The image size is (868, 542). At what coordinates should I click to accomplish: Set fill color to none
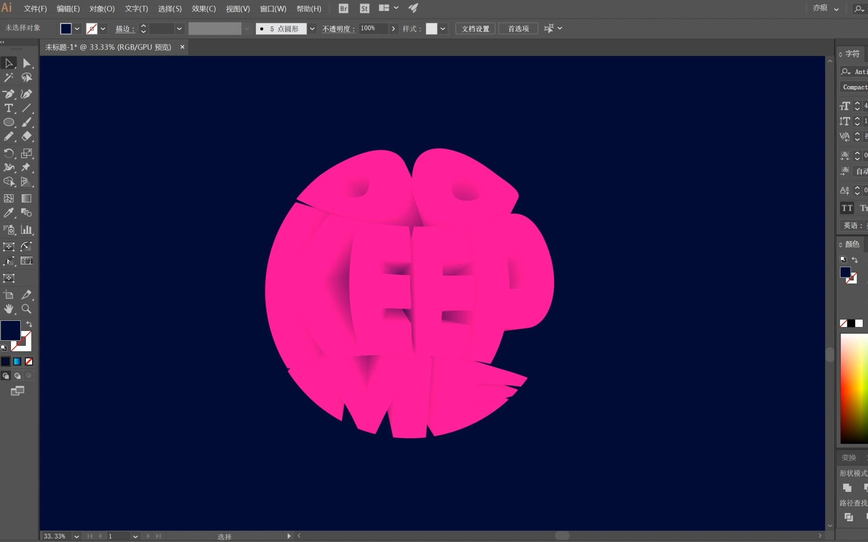coord(29,361)
